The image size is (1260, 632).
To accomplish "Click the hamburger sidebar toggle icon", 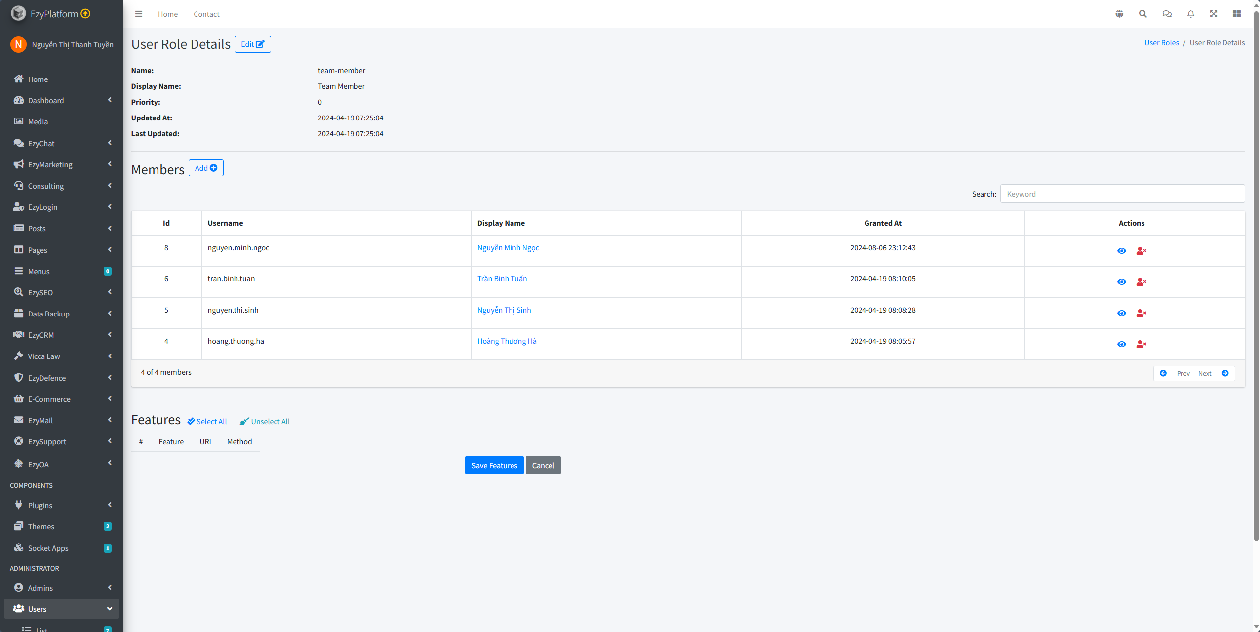I will [x=139, y=14].
